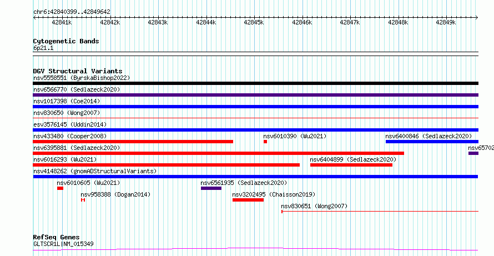
Task: Click the blue nsv6400846 variant bar
Action: (432, 142)
